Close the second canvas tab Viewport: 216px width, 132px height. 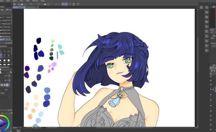tap(38, 7)
